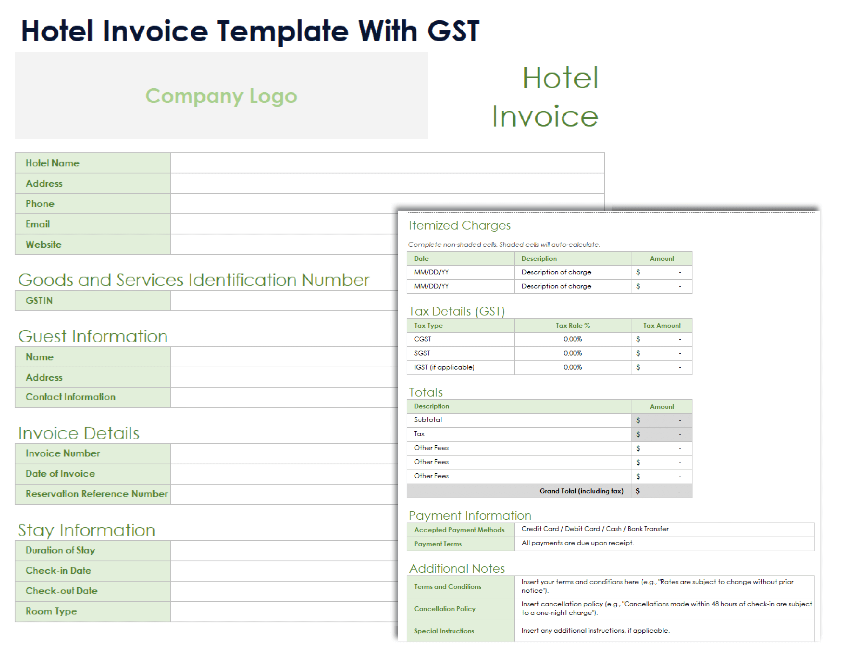Viewport: 842px width, 651px height.
Task: Click the 'Tax' row in Totals
Action: [519, 435]
